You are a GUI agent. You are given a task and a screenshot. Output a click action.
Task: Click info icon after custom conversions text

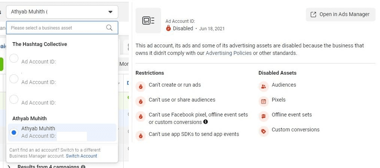(x=206, y=122)
